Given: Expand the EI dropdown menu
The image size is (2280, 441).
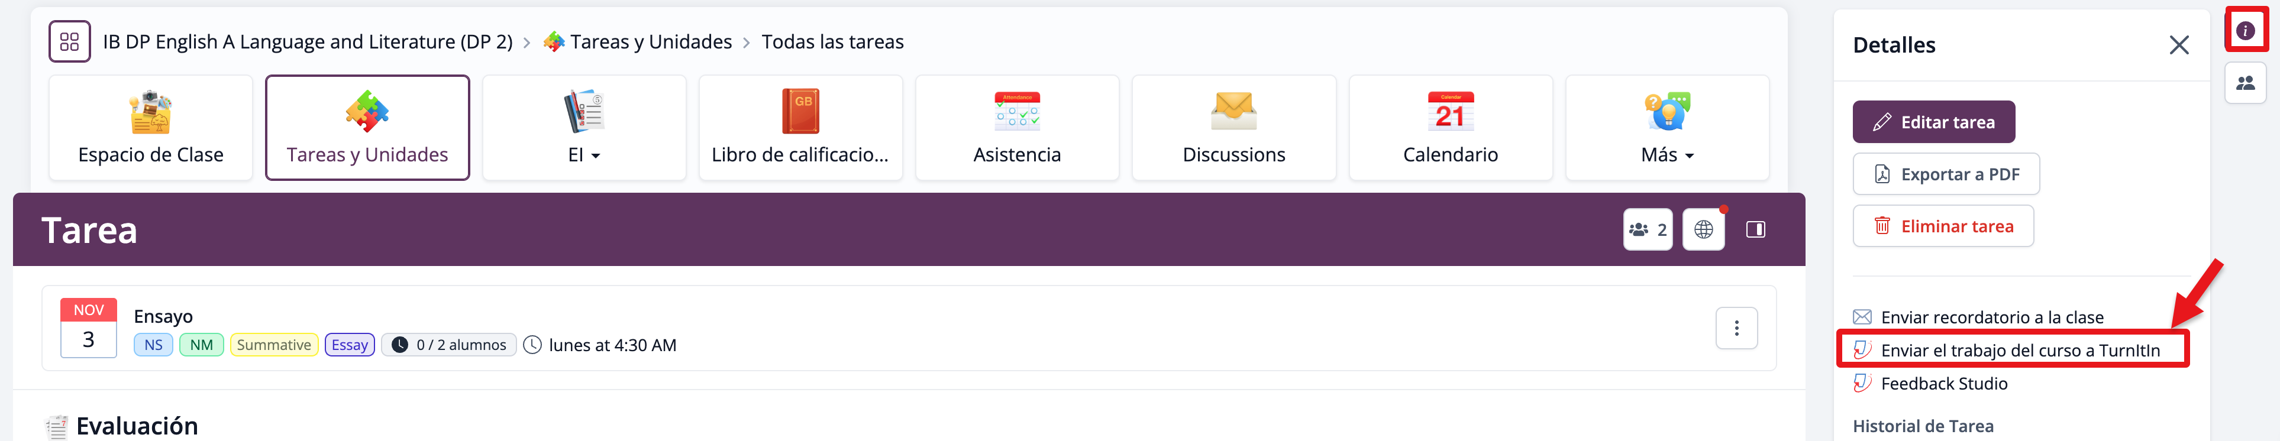Looking at the screenshot, I should tap(583, 128).
